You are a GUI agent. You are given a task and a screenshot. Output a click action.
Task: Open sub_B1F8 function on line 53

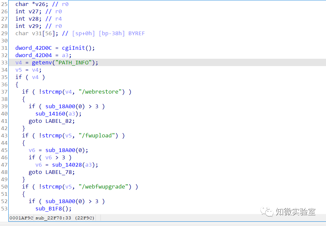point(49,208)
